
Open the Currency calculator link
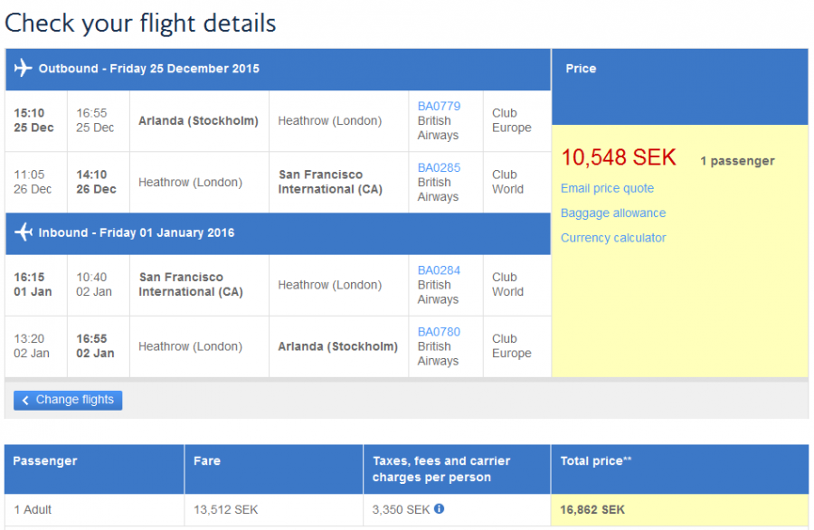(613, 238)
